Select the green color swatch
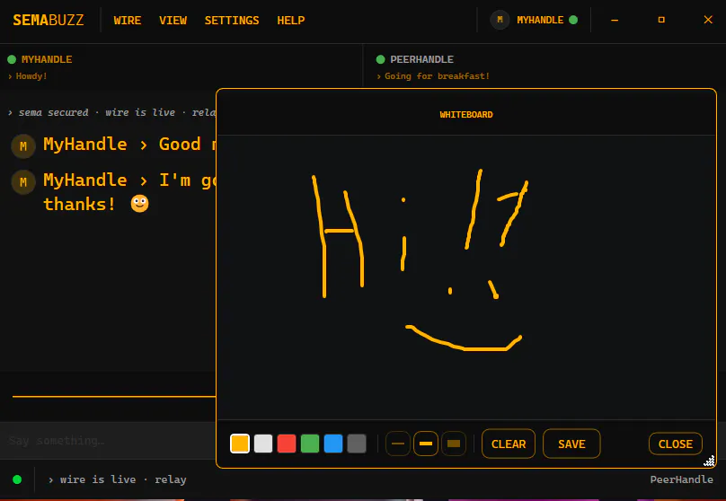 pos(310,444)
